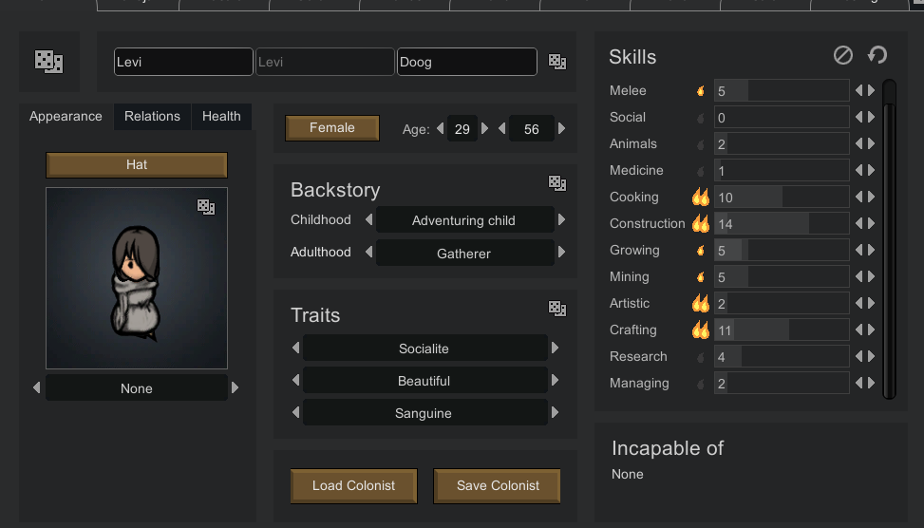Viewport: 924px width, 528px height.
Task: Click the randomize-all dice icon at top left
Action: point(48,62)
